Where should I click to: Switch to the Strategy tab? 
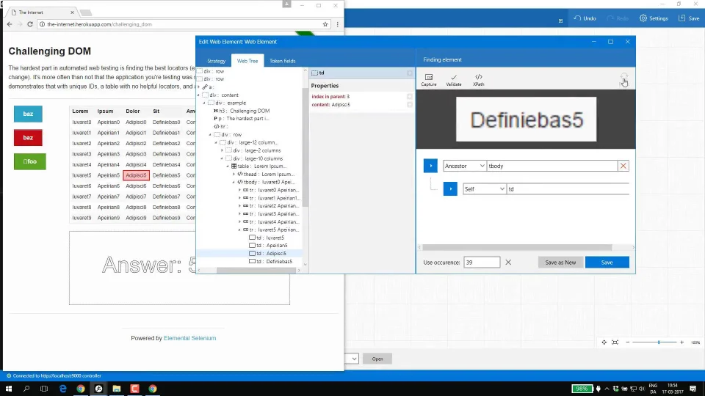[x=216, y=61]
